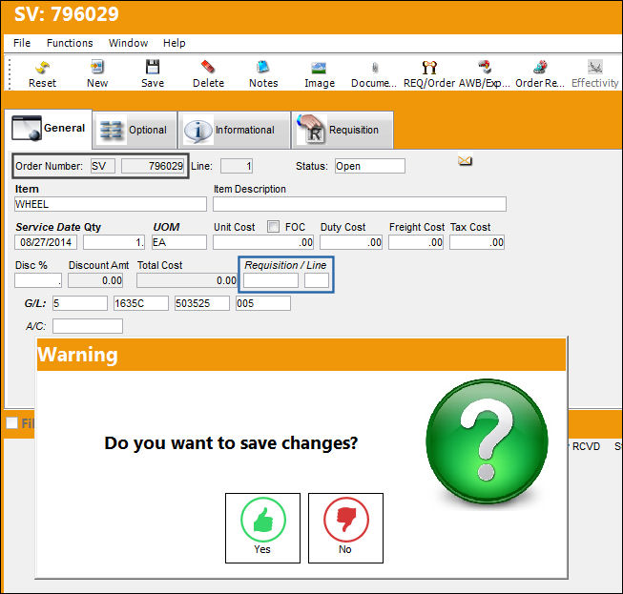Open the Window menu
The height and width of the screenshot is (594, 623).
coord(129,43)
